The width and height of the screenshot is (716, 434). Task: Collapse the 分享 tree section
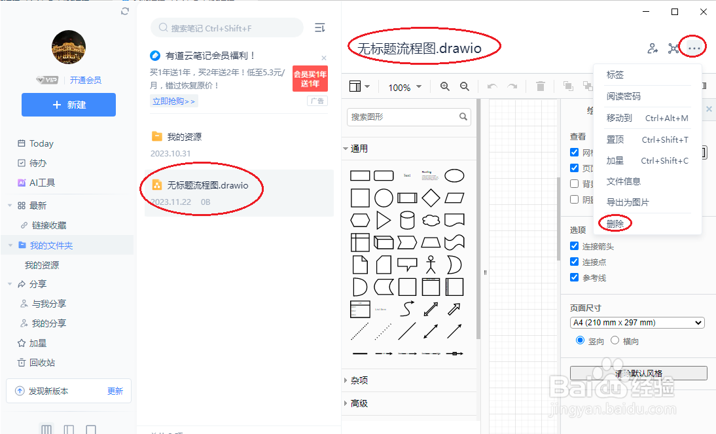(x=10, y=283)
